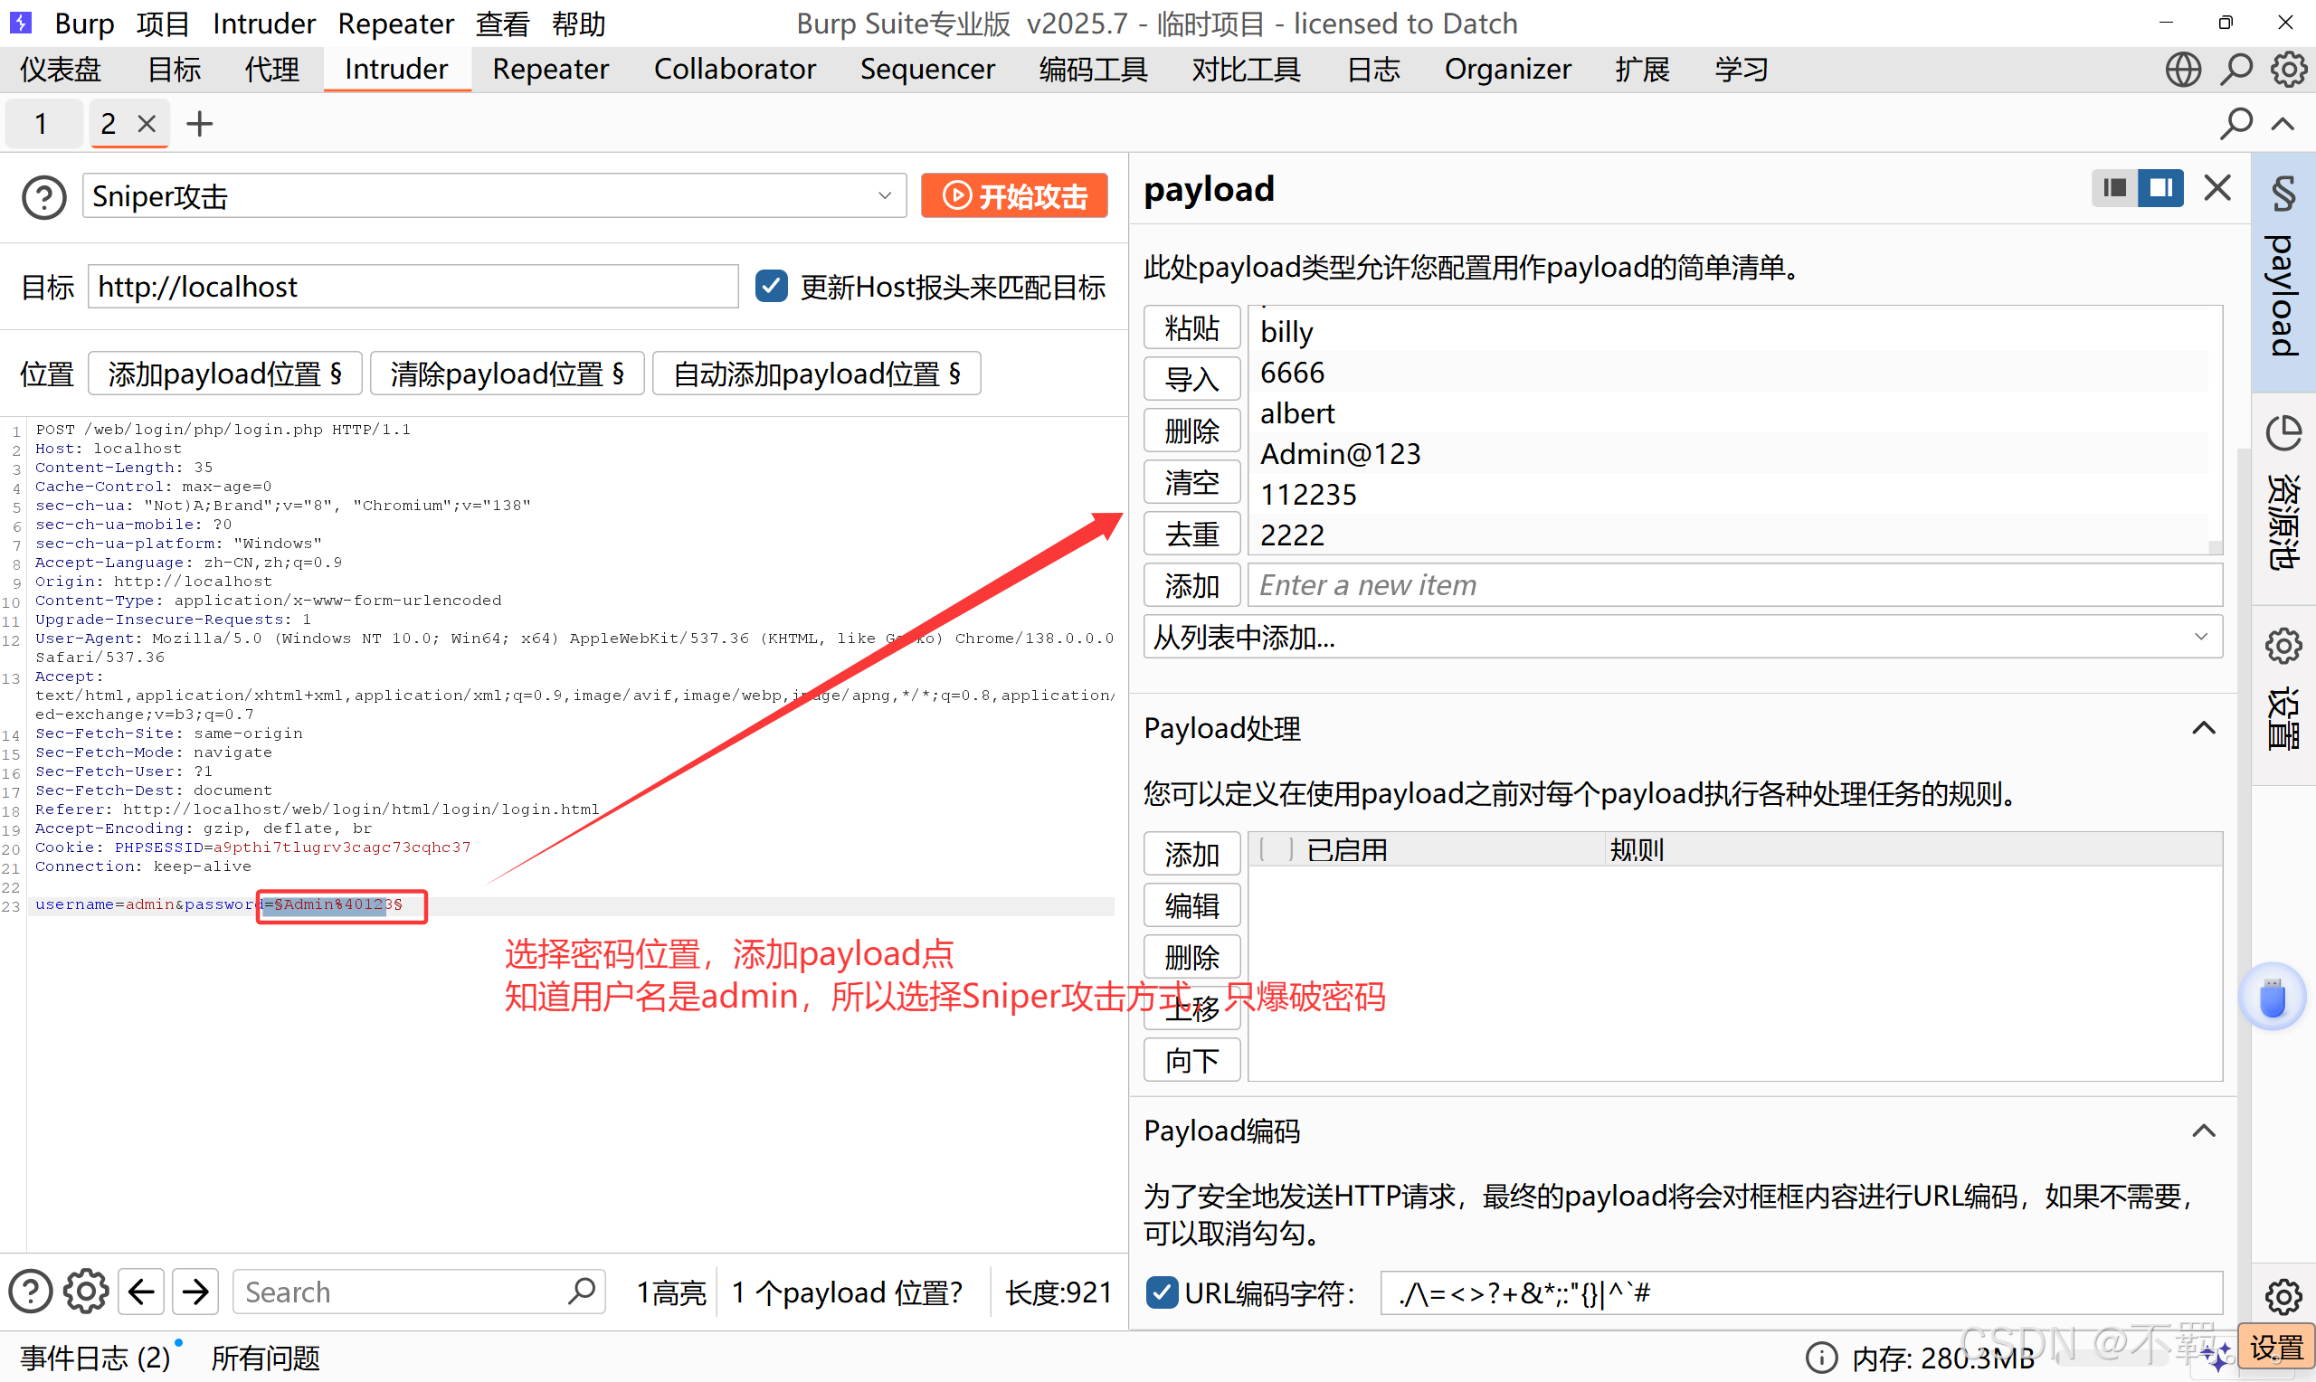Collapse the Payload processing section
The image size is (2316, 1382).
[x=2202, y=728]
